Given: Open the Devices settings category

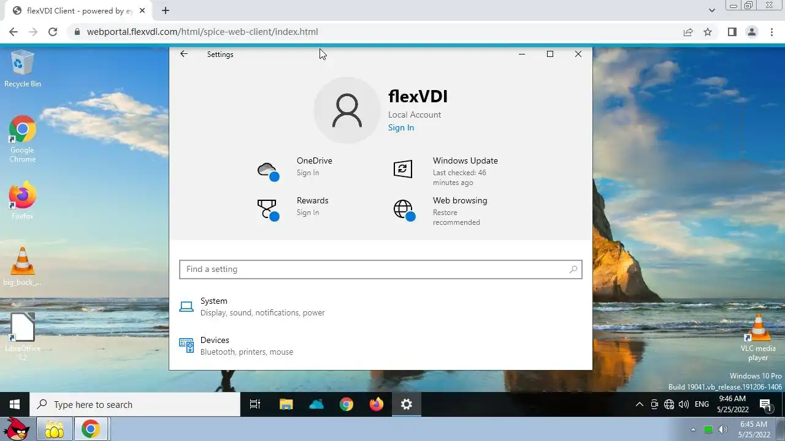Looking at the screenshot, I should [380, 345].
